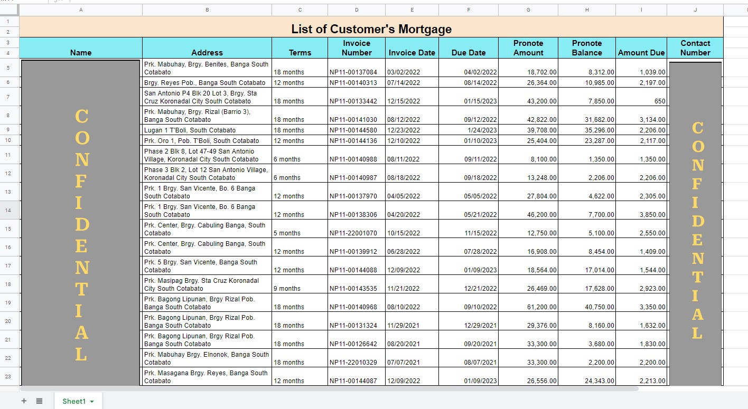The width and height of the screenshot is (748, 409).
Task: Click invoice date 12/15/2022
Action: [412, 97]
